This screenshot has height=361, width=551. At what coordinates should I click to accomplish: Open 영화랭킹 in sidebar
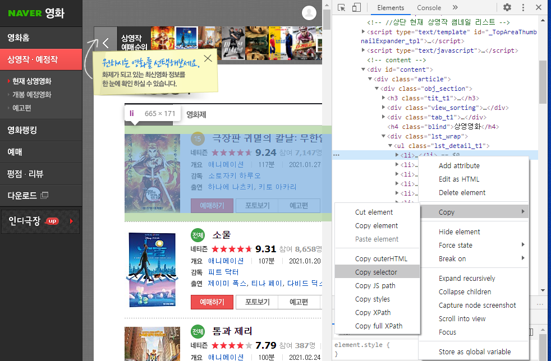[x=41, y=130]
